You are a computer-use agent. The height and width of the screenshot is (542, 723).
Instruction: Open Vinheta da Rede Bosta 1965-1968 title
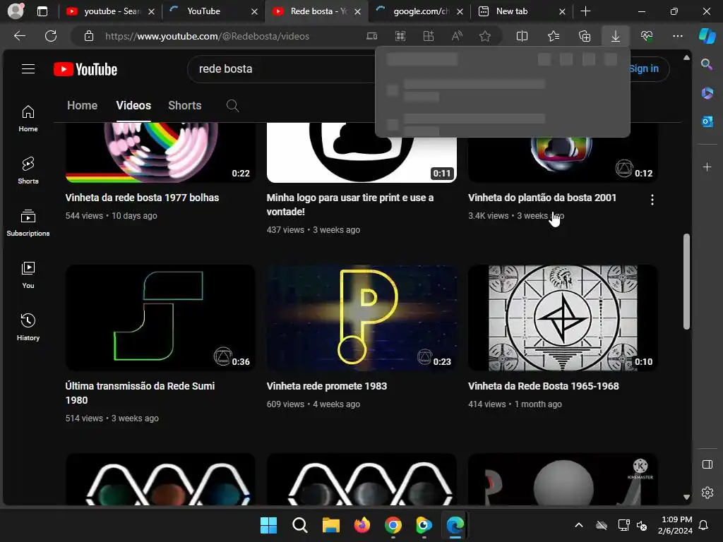pos(544,386)
